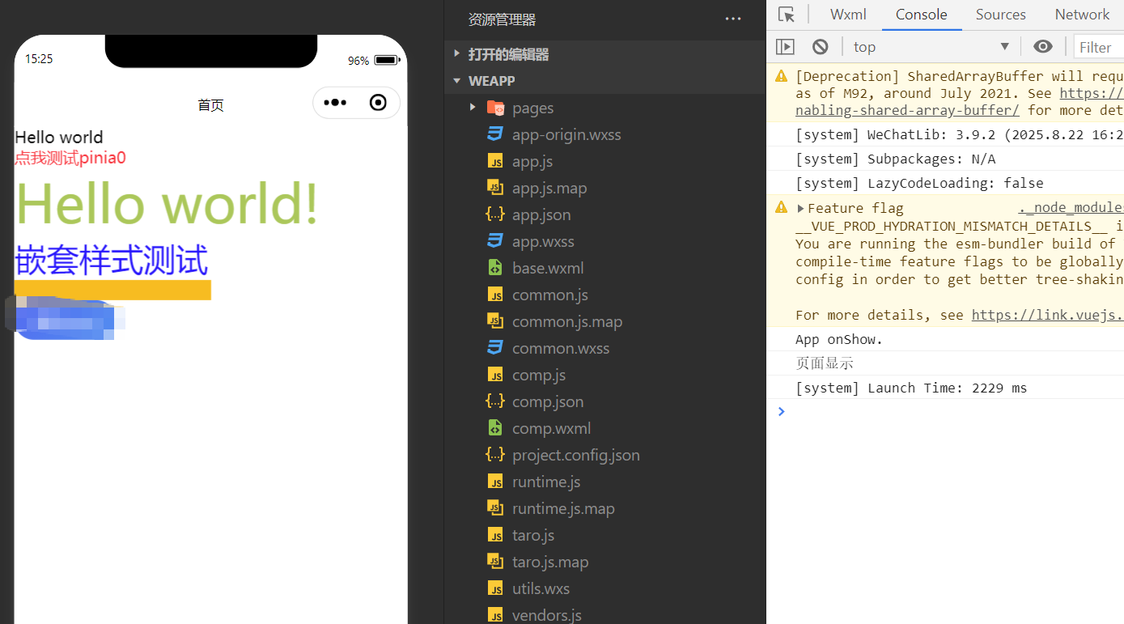The width and height of the screenshot is (1124, 624).
Task: Tap the yellow bar in simulator
Action: click(x=112, y=290)
